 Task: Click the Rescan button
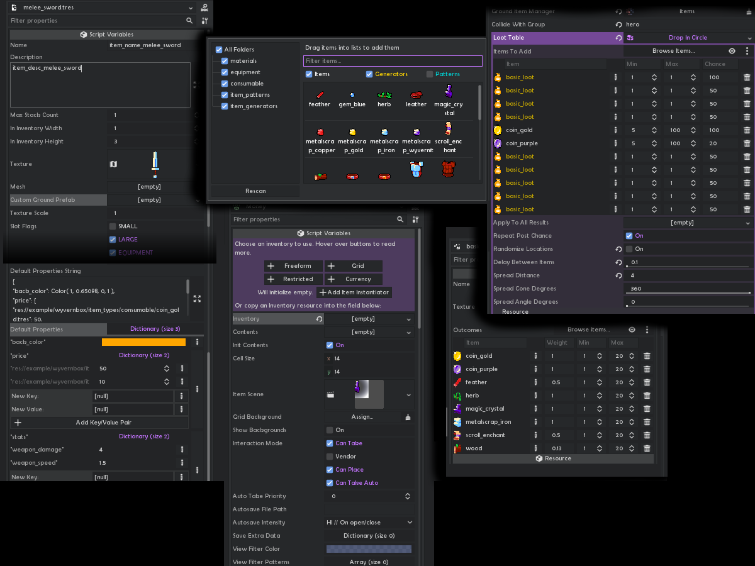[x=255, y=191]
